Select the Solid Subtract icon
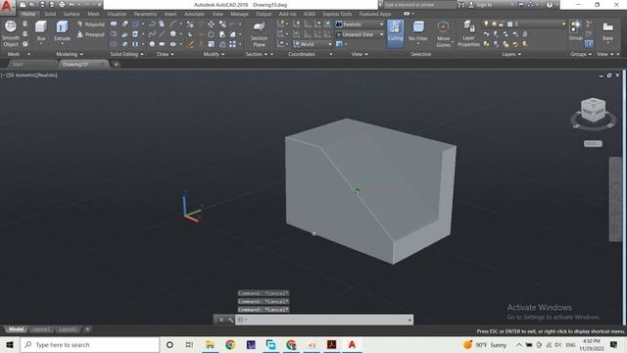This screenshot has height=353, width=627. pyautogui.click(x=114, y=34)
